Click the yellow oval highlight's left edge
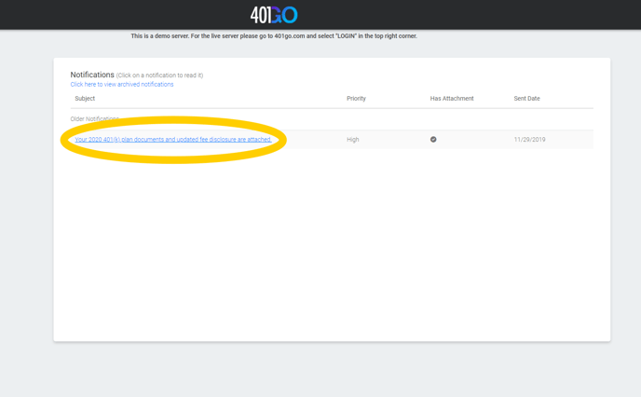Viewport: 641px width, 397px height. (63, 141)
